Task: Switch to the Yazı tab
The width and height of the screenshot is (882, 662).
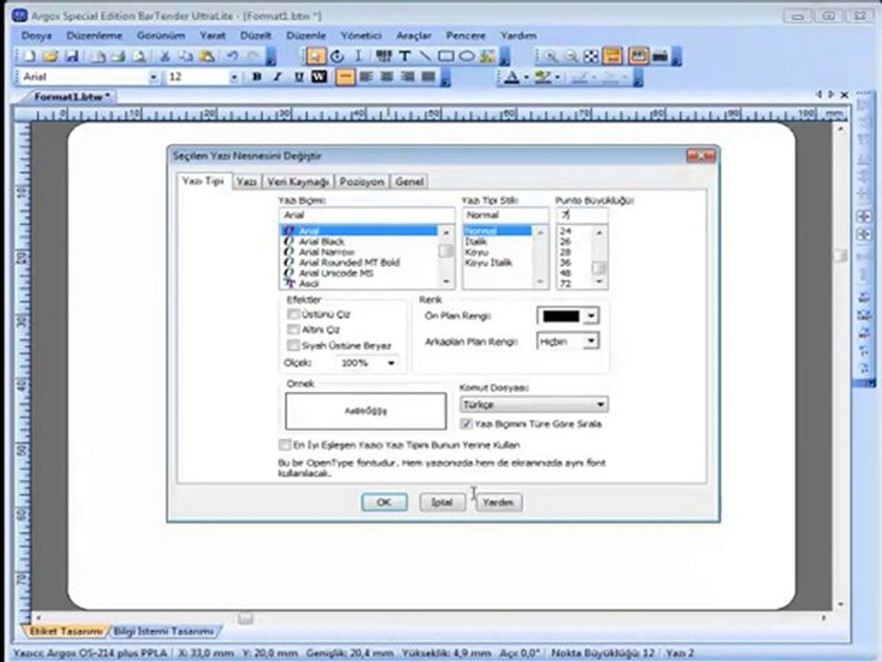Action: (x=247, y=182)
